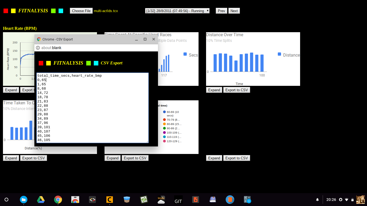Open Chrome browser from the shelf

(x=58, y=200)
